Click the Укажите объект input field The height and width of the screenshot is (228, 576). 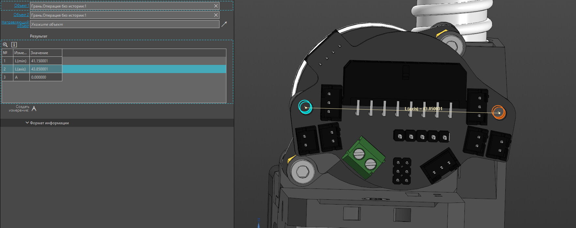tap(124, 24)
